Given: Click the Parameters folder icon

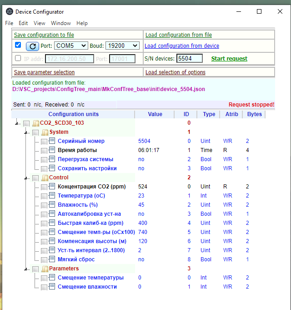Looking at the screenshot, I should [x=45, y=269].
